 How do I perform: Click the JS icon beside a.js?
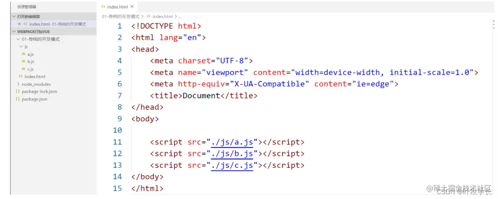coord(23,54)
